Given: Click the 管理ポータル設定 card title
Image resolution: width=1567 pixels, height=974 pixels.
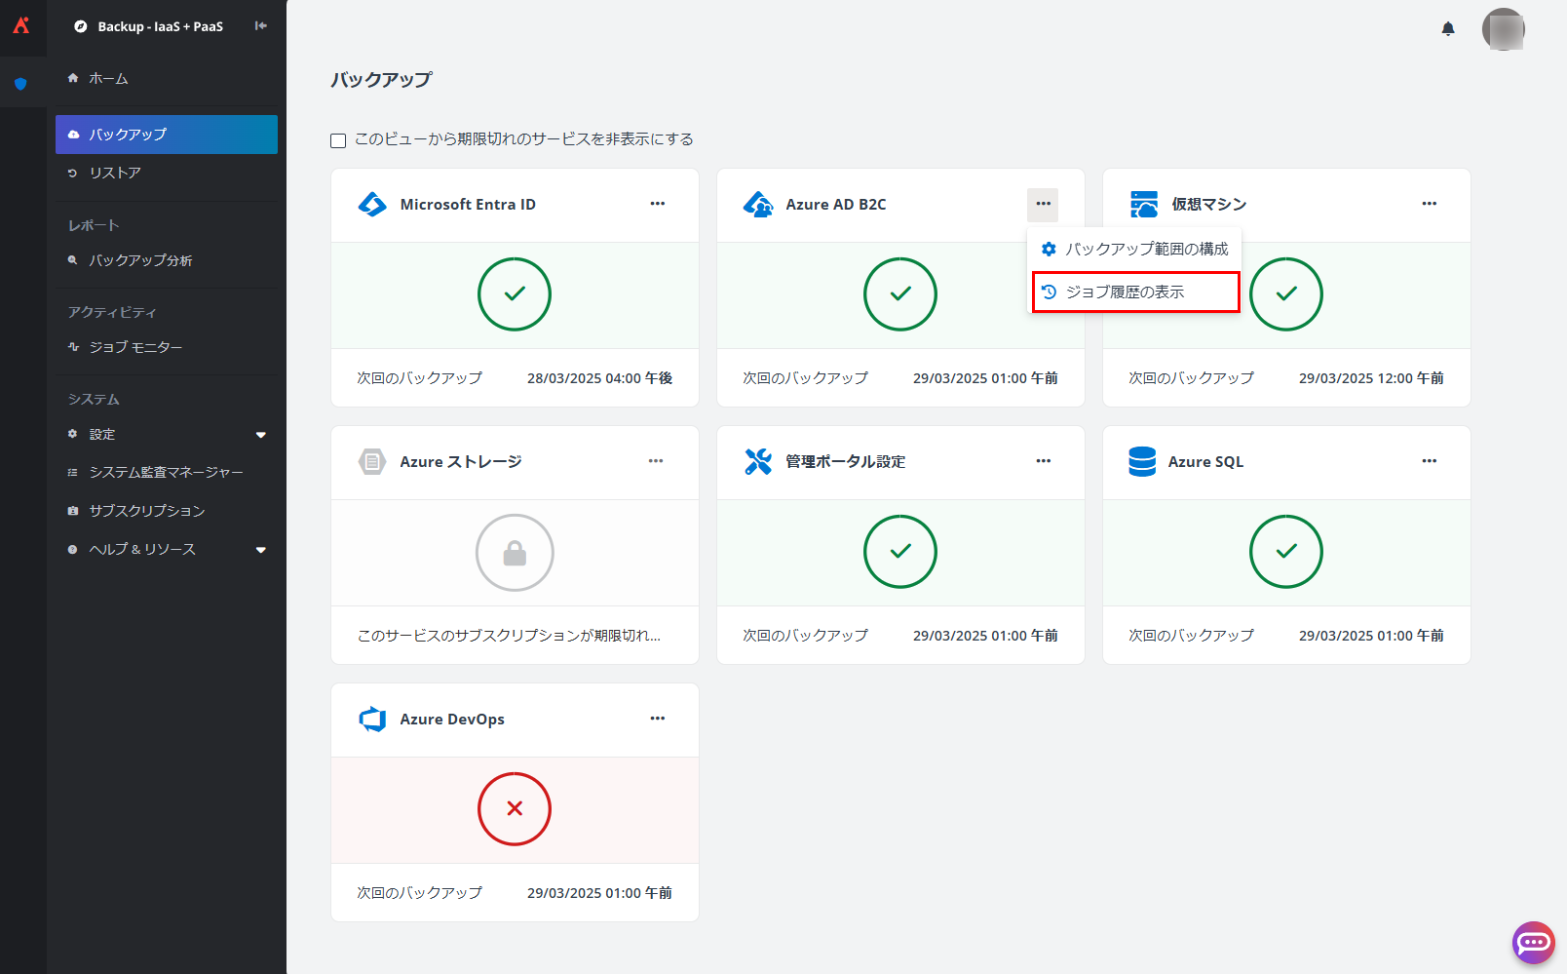Looking at the screenshot, I should (x=845, y=462).
